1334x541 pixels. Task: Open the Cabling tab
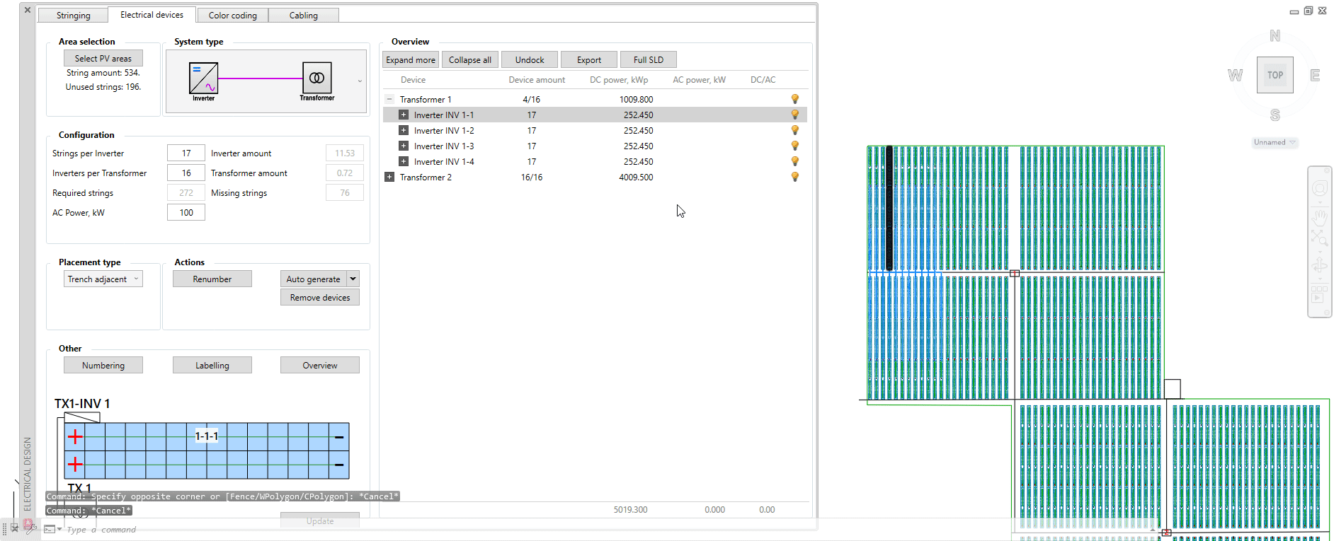tap(303, 15)
